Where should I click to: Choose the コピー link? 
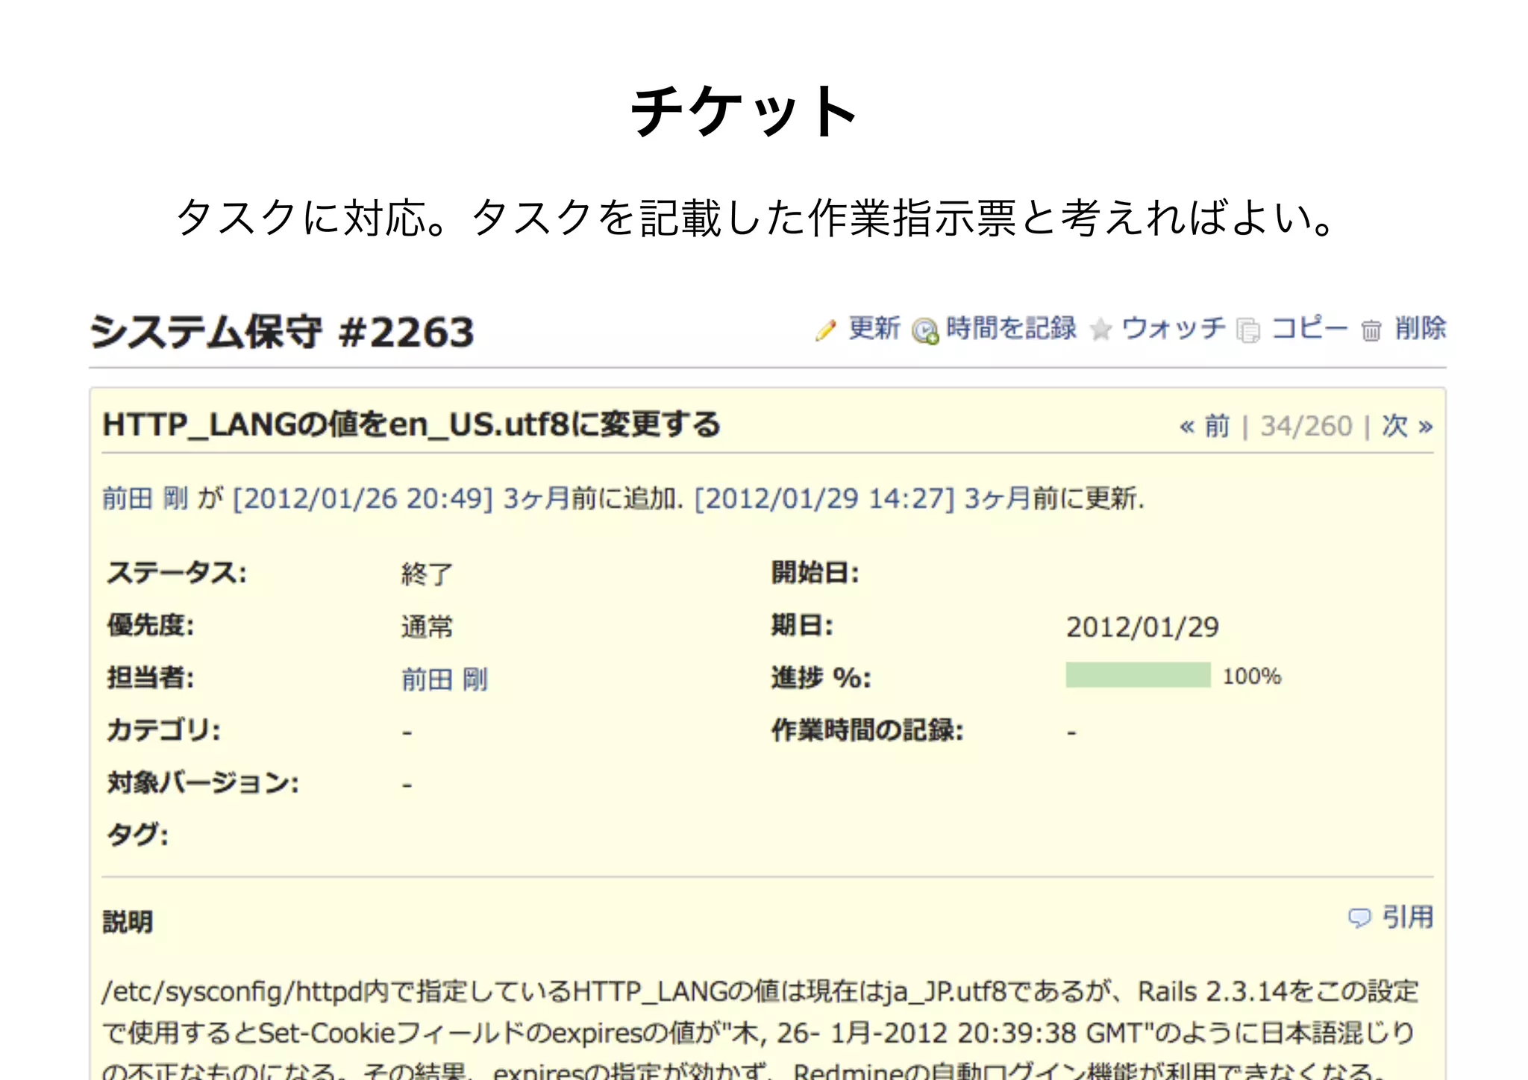tap(1309, 328)
